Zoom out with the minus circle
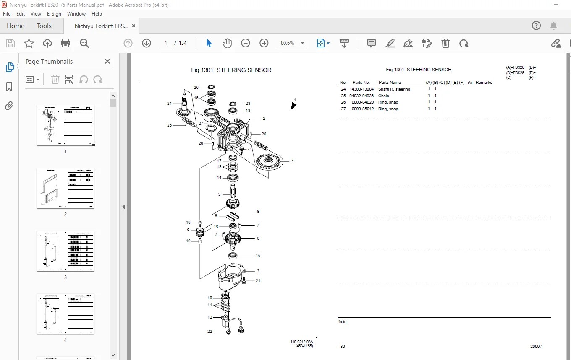Image resolution: width=571 pixels, height=360 pixels. [246, 43]
